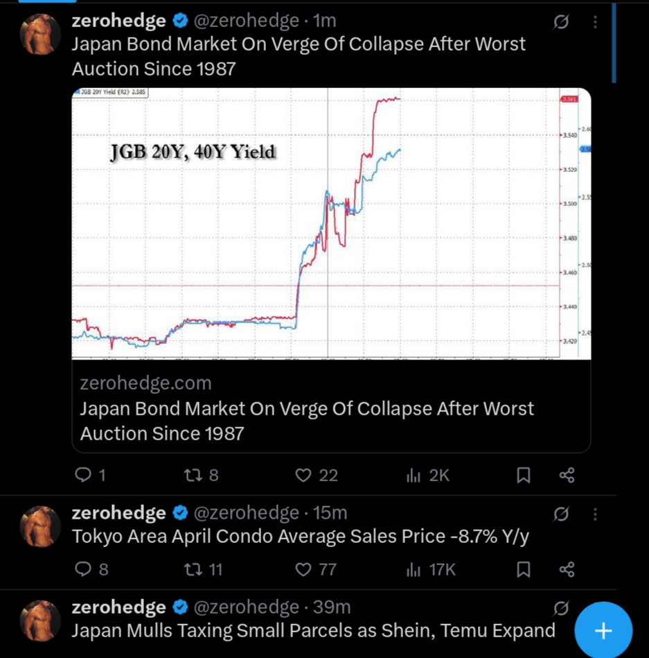
Task: Toggle bookmark on the Tokyo Condo tweet
Action: point(524,569)
